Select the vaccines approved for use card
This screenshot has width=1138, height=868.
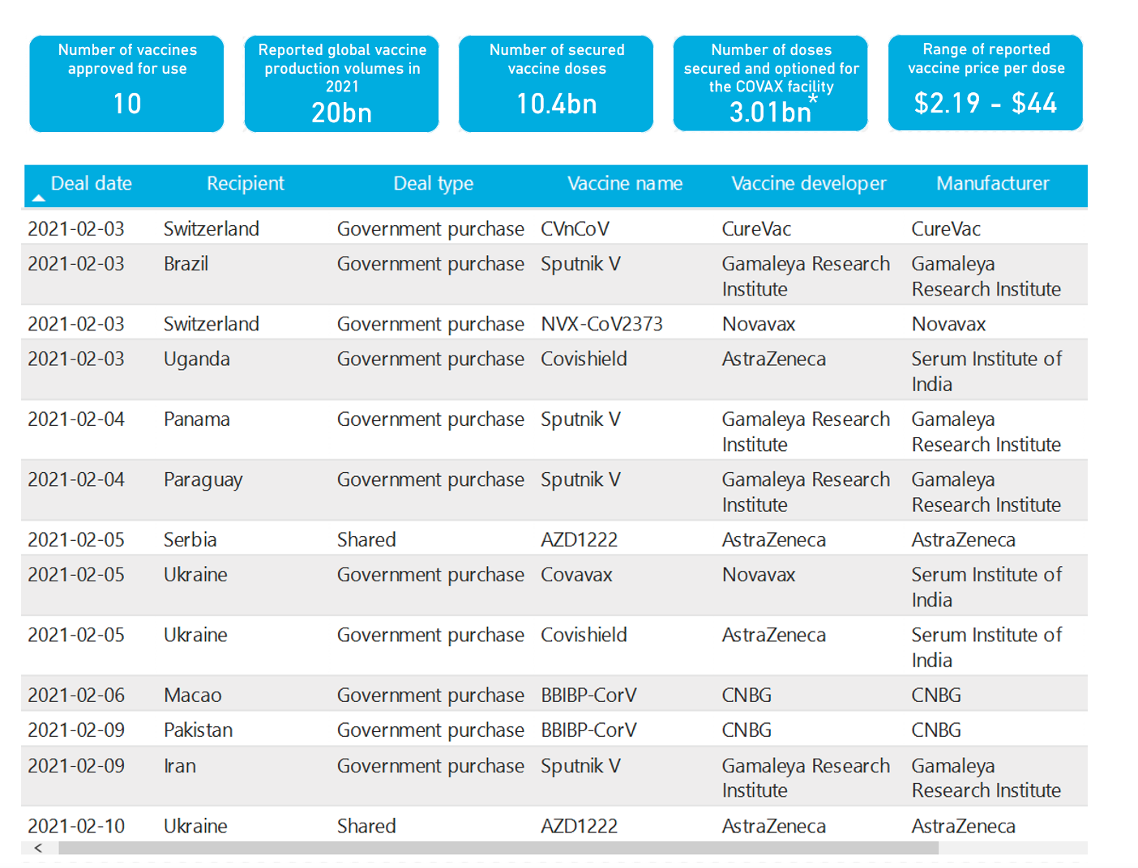126,83
